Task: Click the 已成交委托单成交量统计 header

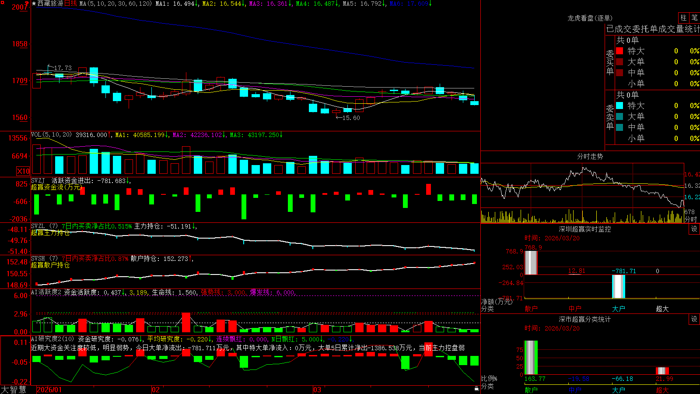Action: 653,29
